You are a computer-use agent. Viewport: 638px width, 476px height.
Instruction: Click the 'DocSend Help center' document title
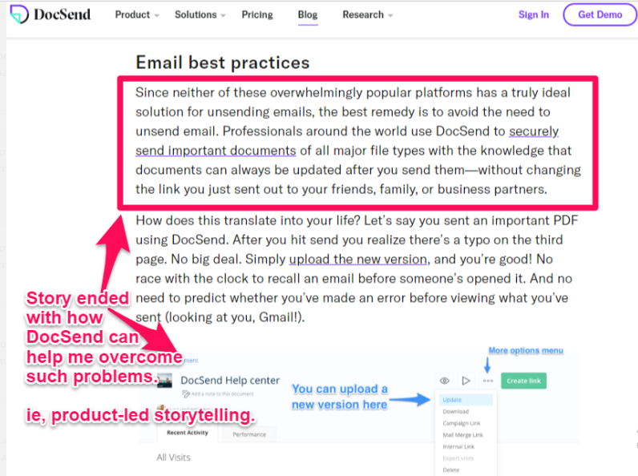point(230,381)
